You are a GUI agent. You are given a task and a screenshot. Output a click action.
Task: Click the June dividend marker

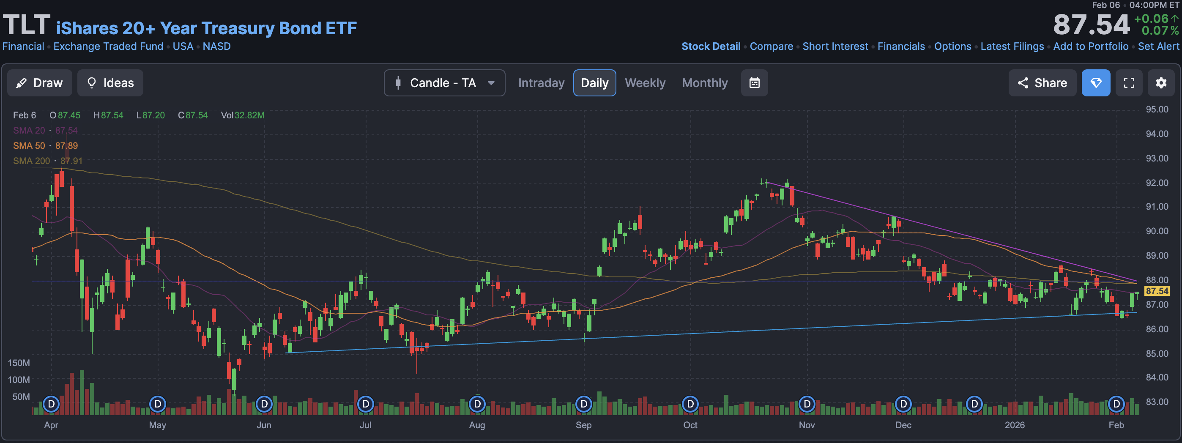click(264, 404)
